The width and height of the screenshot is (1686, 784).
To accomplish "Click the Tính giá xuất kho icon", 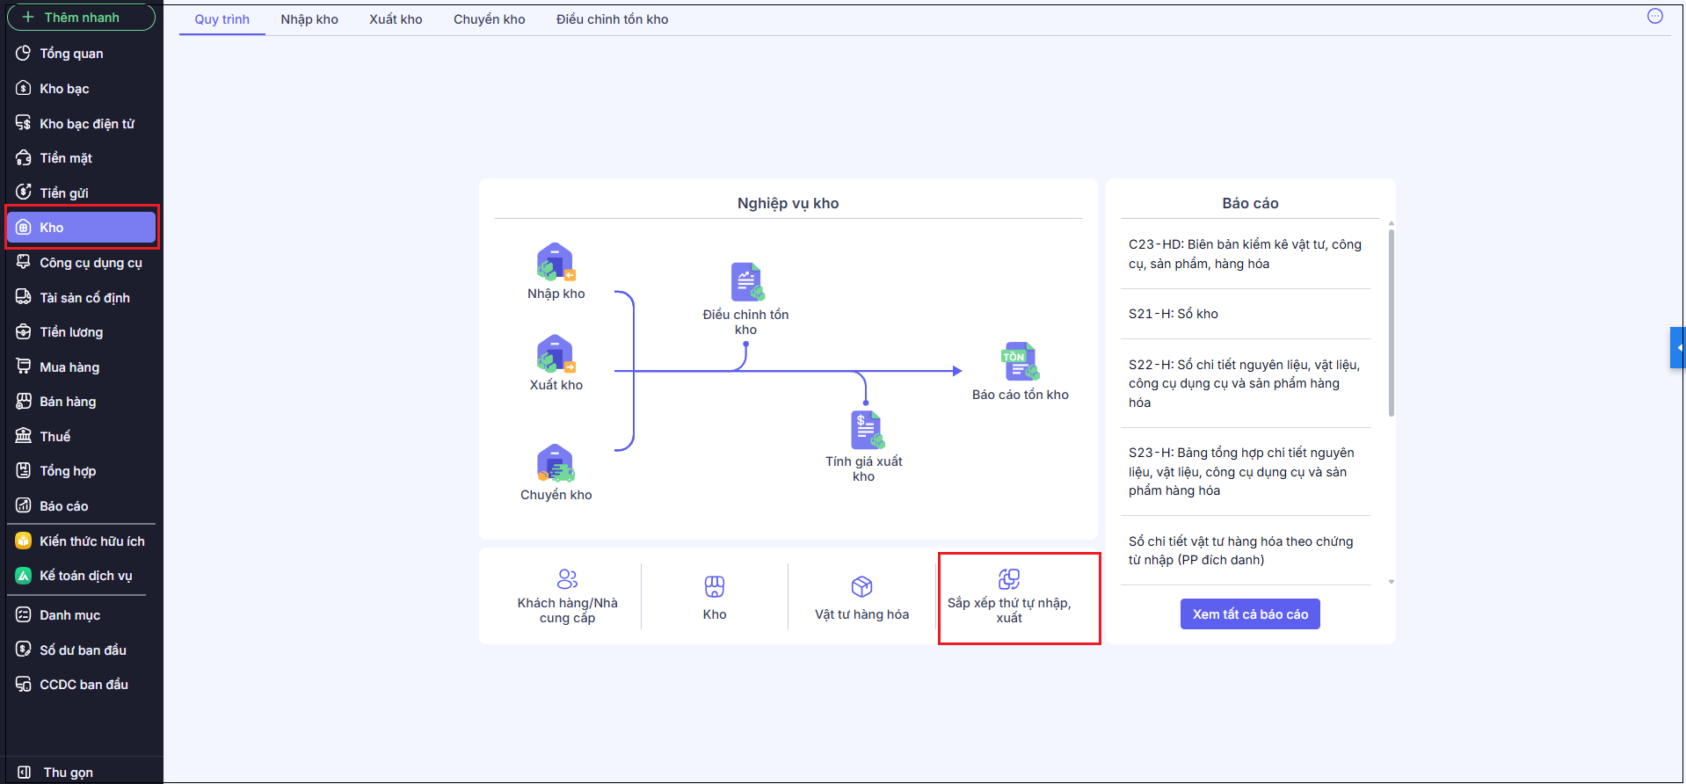I will coord(865,430).
